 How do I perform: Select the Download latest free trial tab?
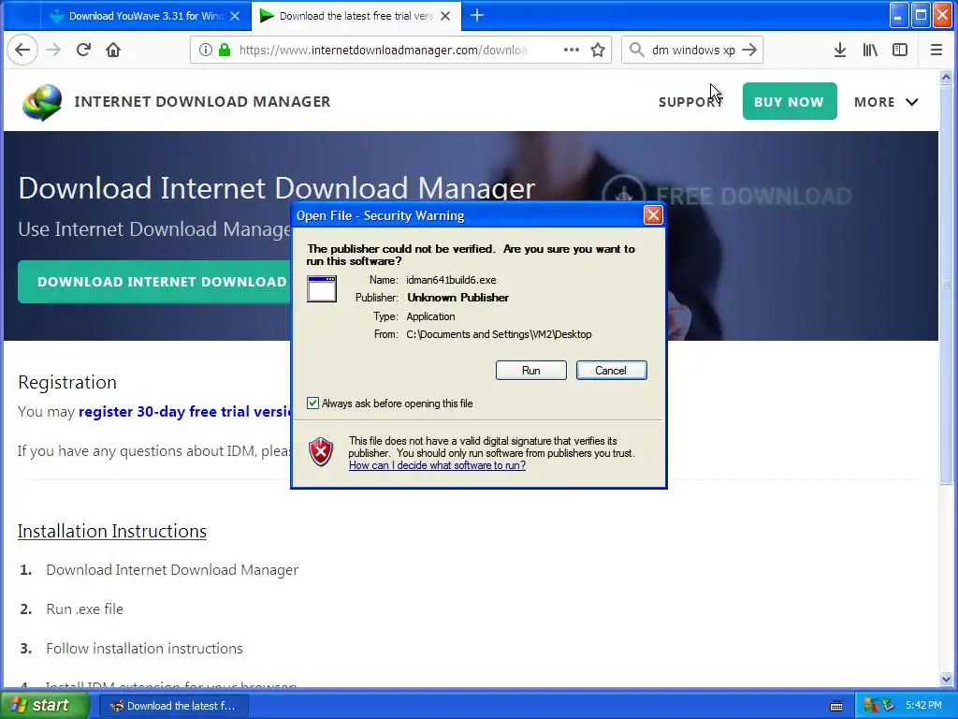point(356,16)
